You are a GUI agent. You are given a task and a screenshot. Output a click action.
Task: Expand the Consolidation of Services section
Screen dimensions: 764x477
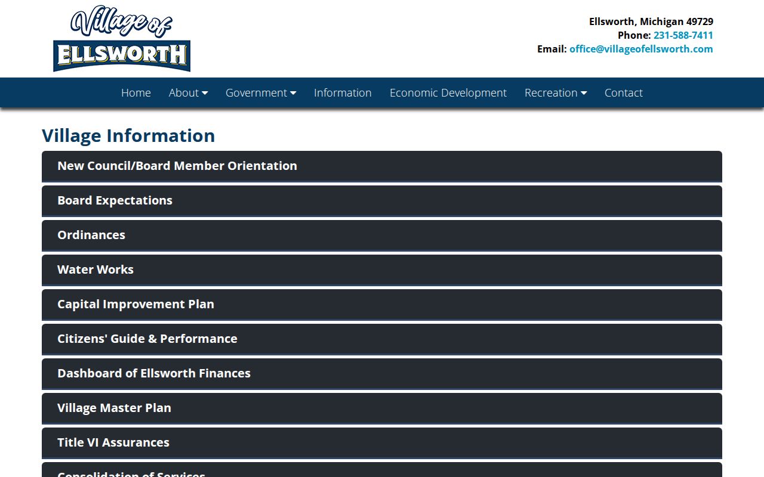click(382, 470)
